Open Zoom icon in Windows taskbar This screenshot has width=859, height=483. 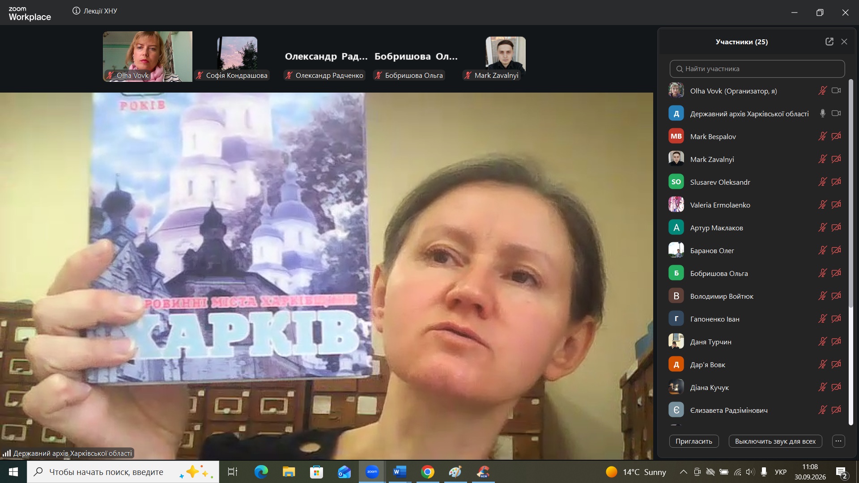tap(372, 472)
